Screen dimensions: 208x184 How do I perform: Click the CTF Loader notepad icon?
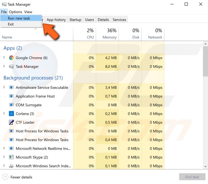[x=11, y=122]
